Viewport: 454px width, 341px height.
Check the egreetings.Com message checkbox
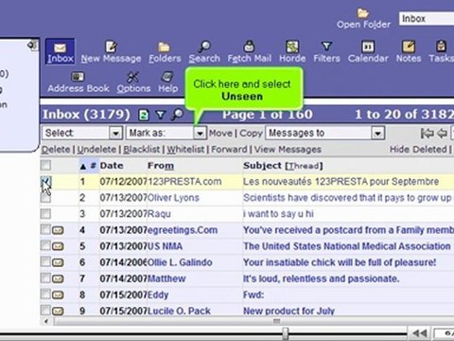coord(45,230)
